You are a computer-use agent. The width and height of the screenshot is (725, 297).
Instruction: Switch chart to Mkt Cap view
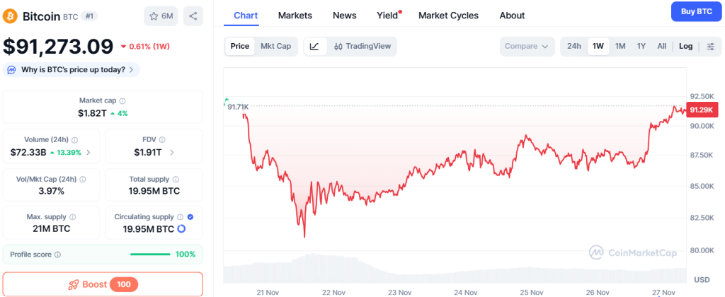[x=275, y=47]
